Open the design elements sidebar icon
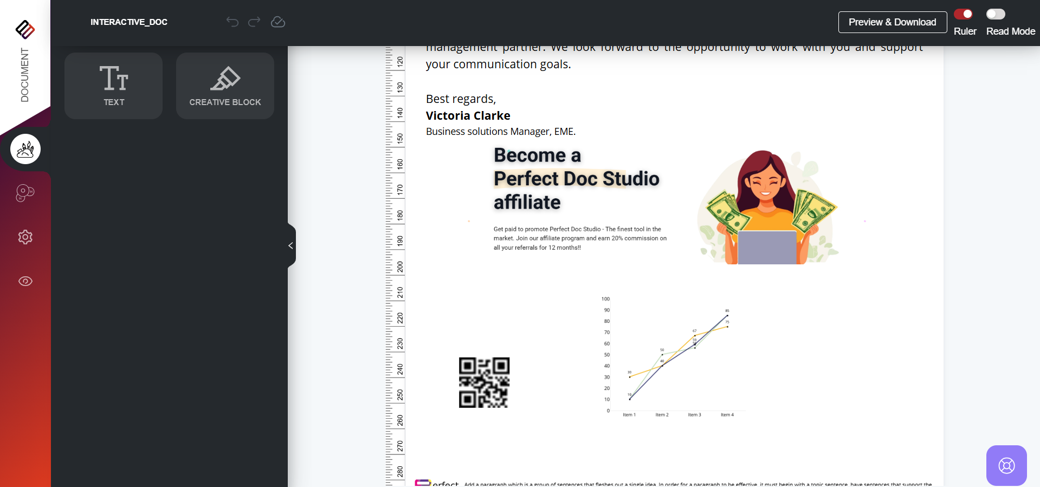The width and height of the screenshot is (1040, 487). click(25, 149)
